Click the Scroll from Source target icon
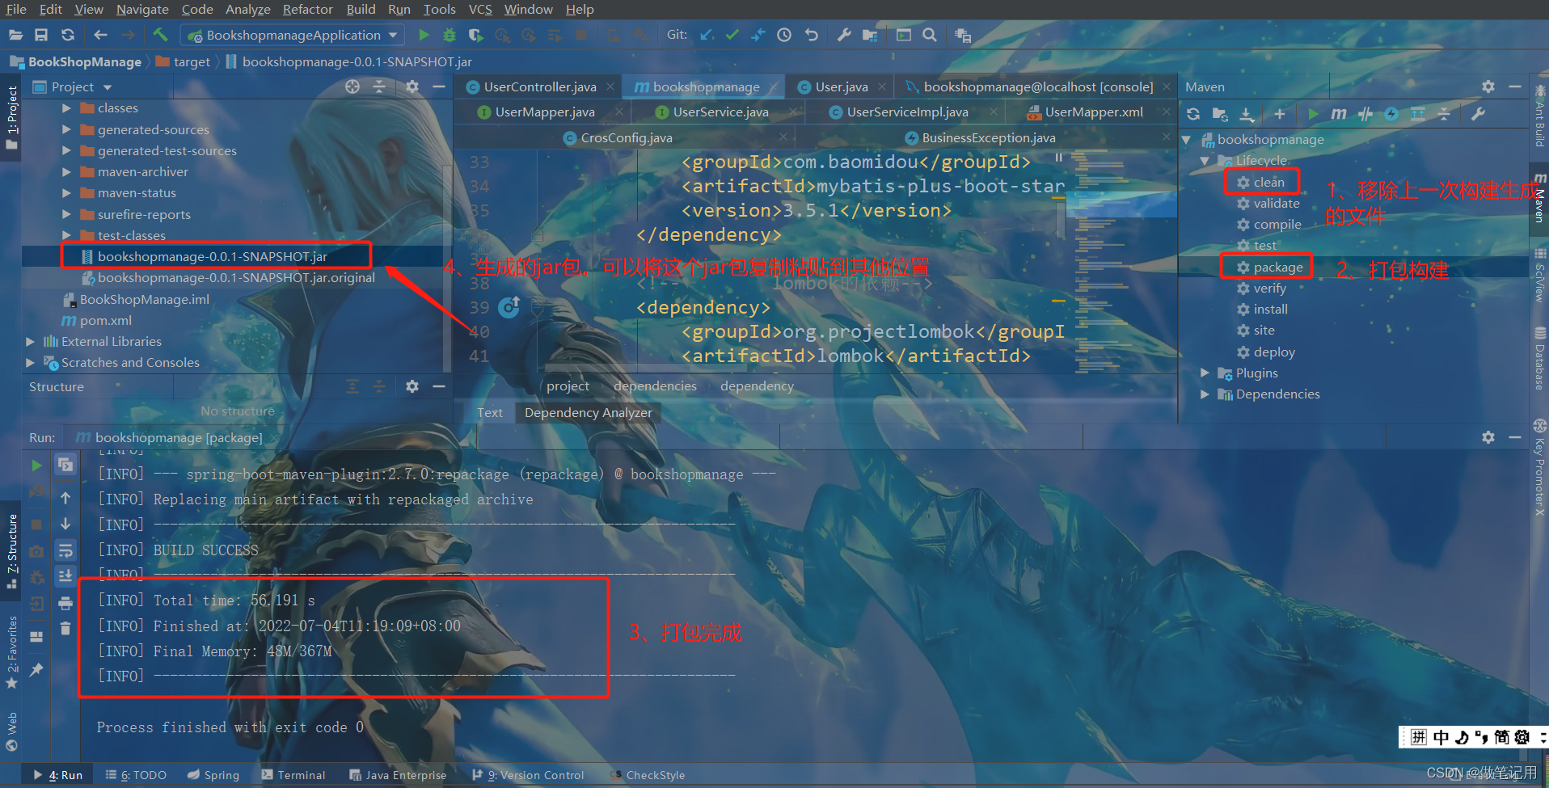Screen dimensions: 1549x788 click(352, 86)
